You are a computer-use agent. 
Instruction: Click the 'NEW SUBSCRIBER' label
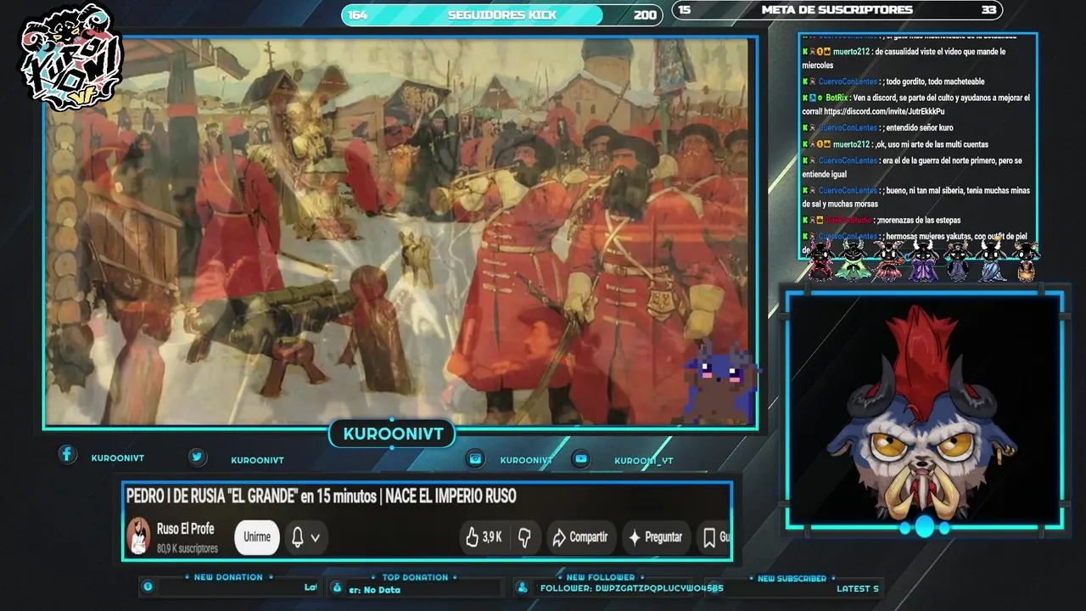792,578
